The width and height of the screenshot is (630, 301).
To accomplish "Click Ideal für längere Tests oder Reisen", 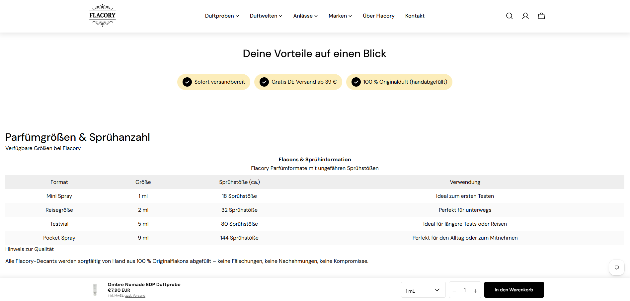I will [465, 224].
